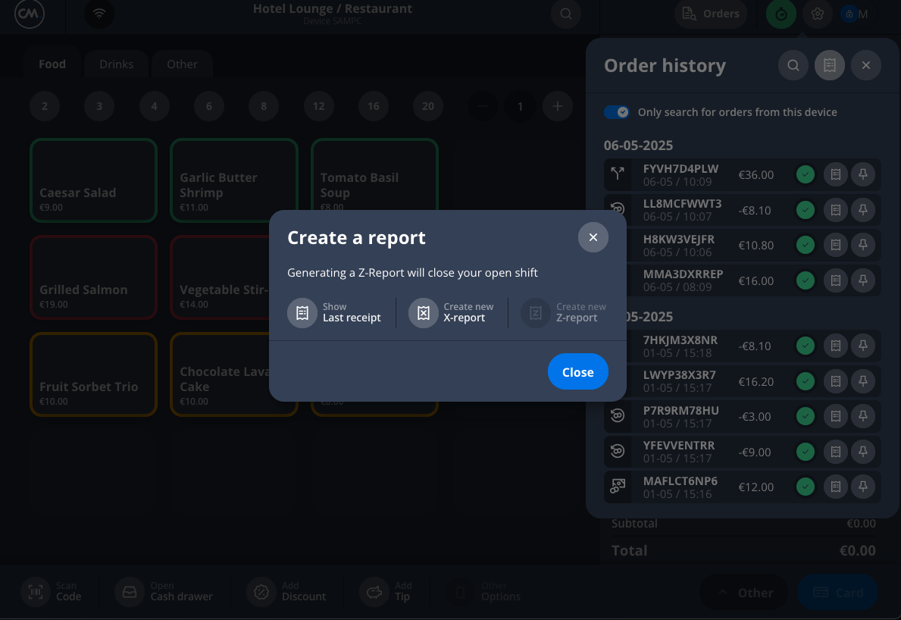
Task: Open search in Order history panel
Action: click(x=793, y=65)
